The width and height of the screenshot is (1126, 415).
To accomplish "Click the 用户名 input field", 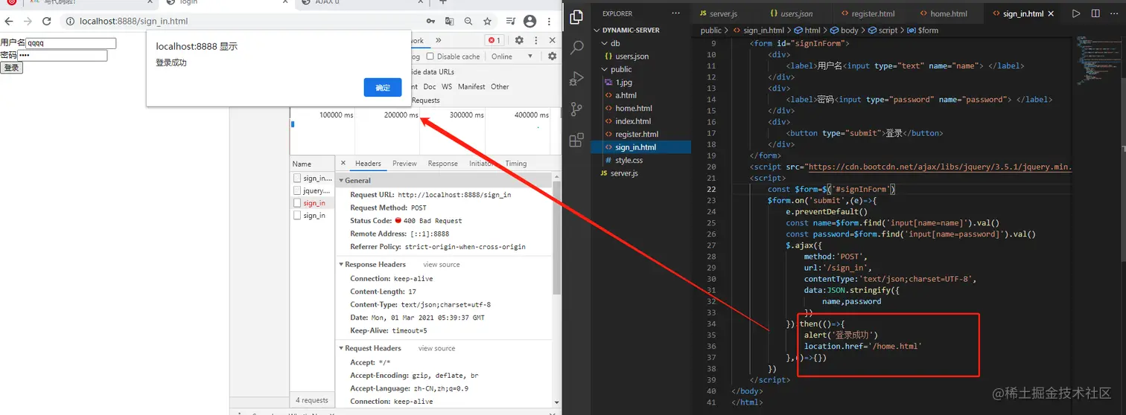I will (71, 43).
